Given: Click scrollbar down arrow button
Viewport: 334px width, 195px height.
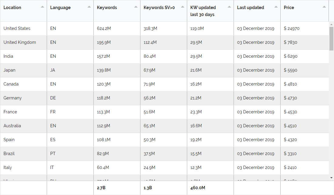Looking at the screenshot, I should (331, 178).
